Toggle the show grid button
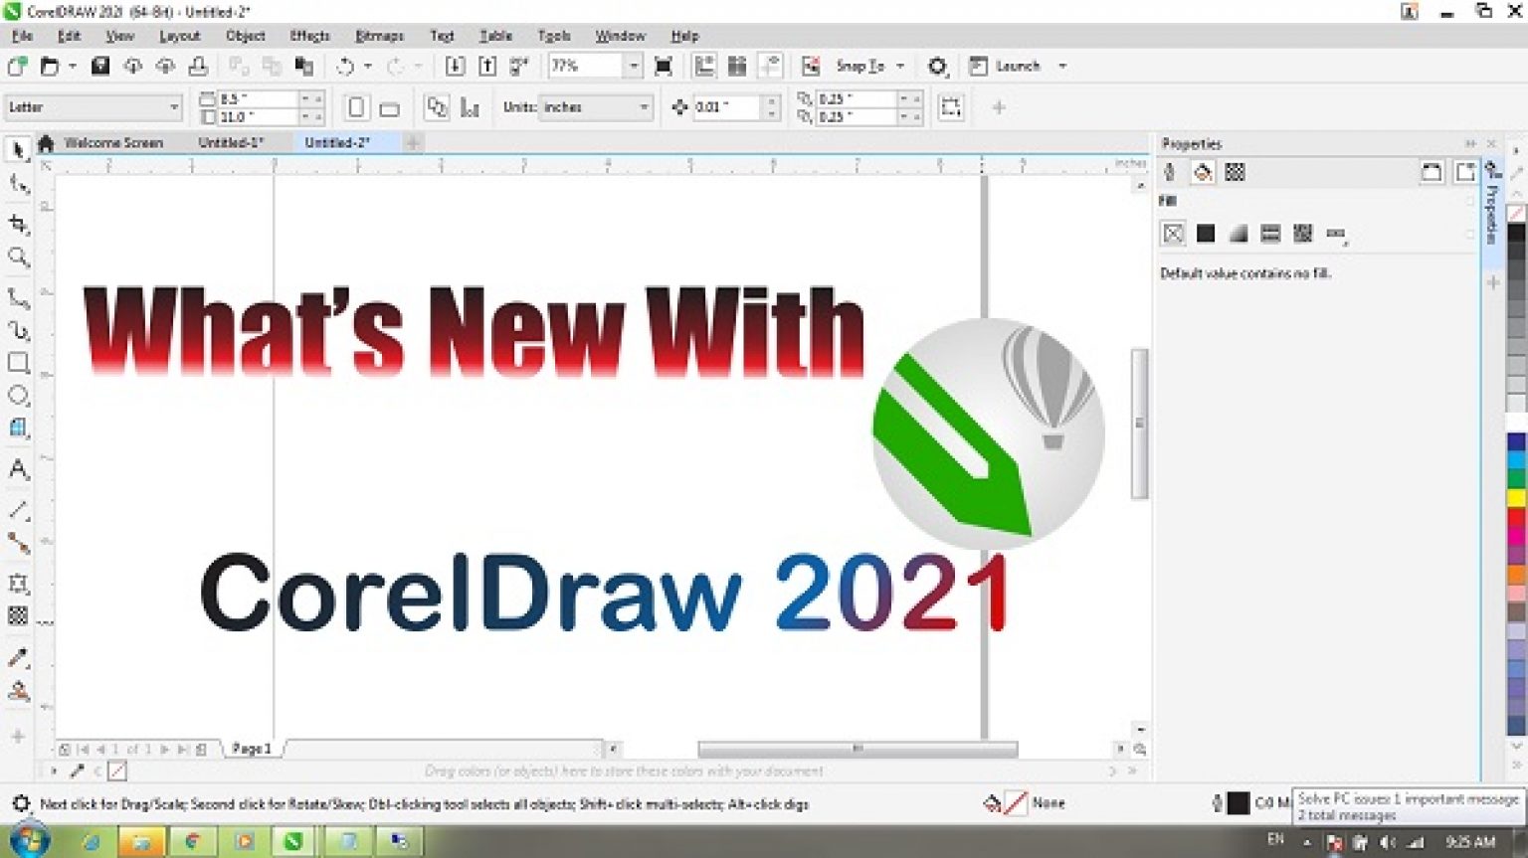 pos(737,67)
